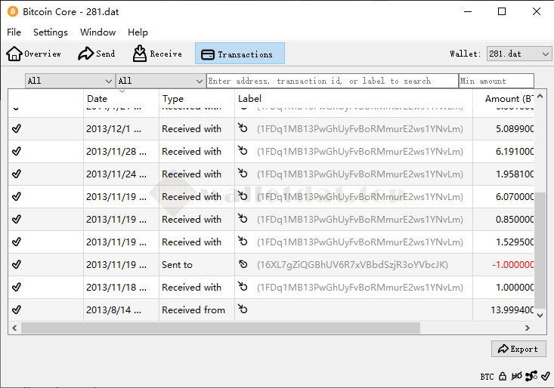The image size is (554, 388).
Task: Click the Export button
Action: [x=518, y=349]
